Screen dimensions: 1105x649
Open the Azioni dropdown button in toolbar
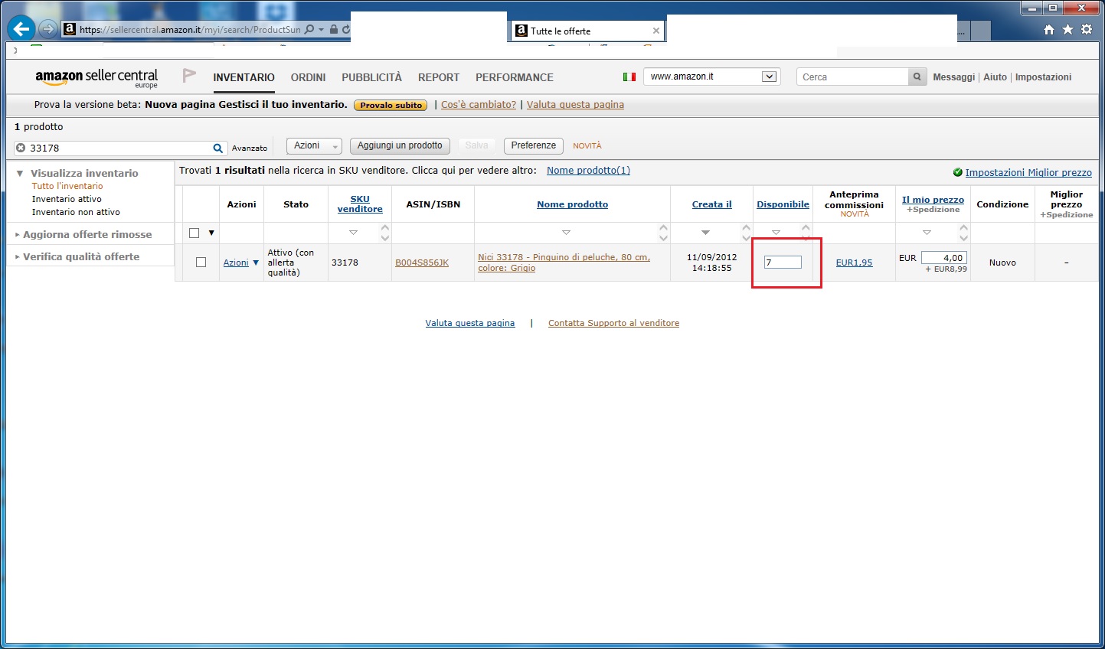point(314,145)
